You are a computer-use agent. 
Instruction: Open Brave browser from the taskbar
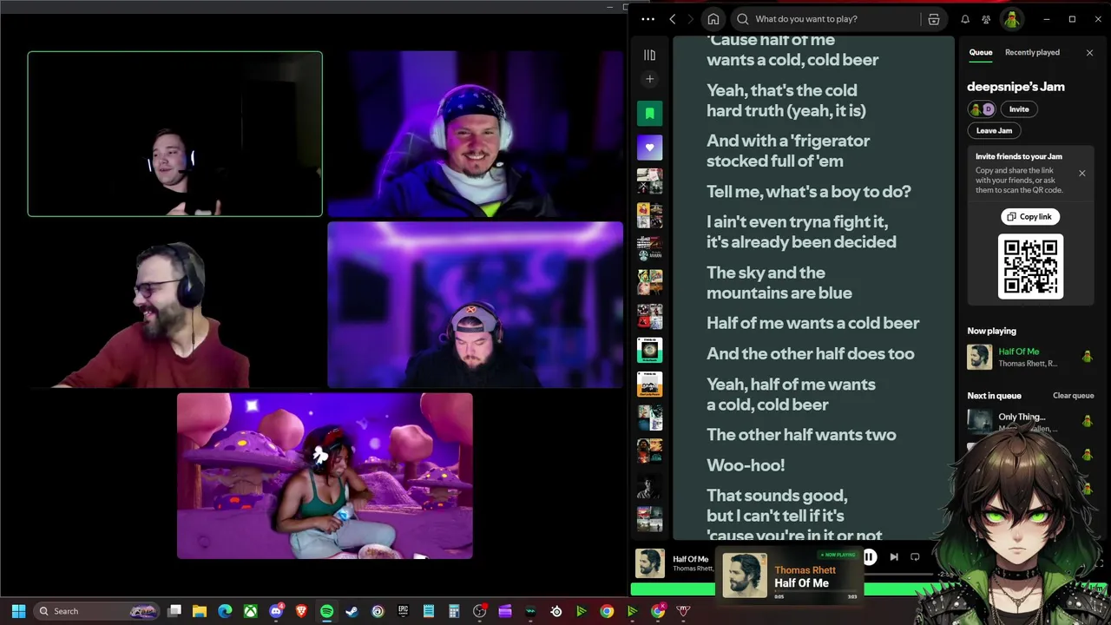click(301, 611)
